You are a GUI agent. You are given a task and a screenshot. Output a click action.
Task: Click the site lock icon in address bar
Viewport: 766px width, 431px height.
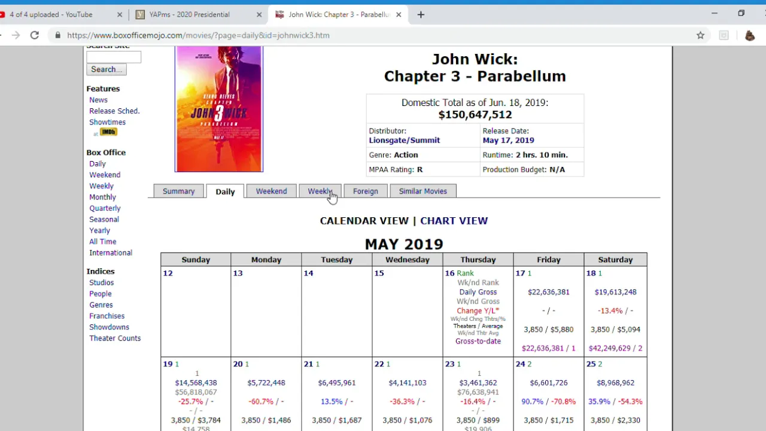57,35
